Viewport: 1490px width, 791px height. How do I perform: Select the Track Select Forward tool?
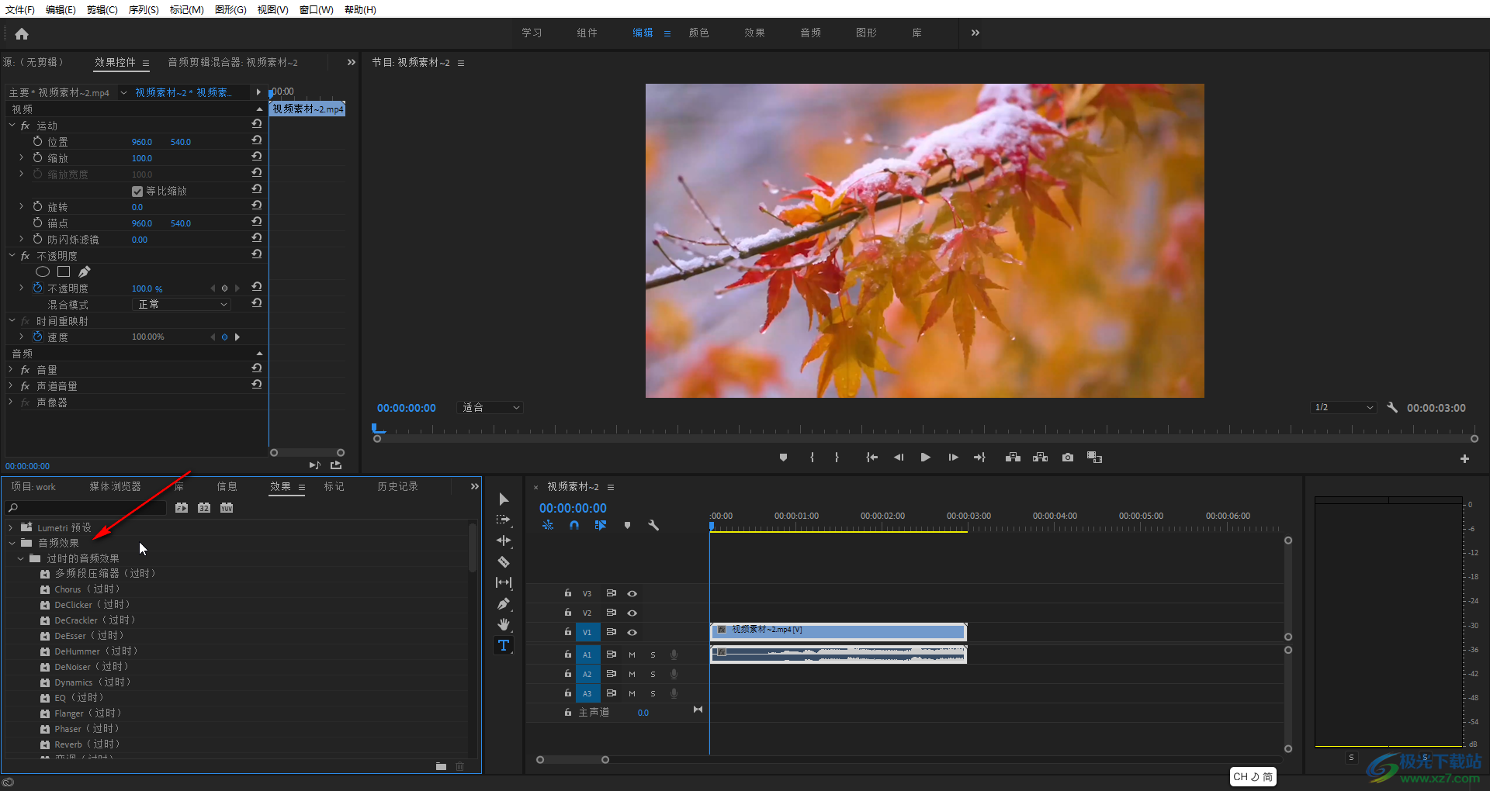504,520
